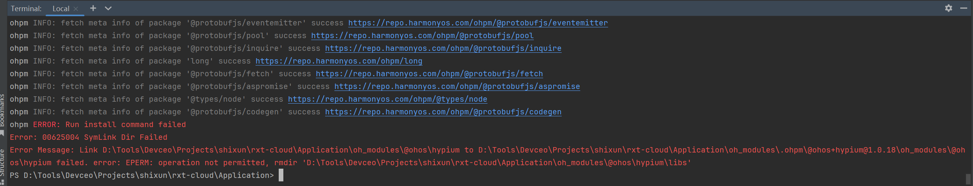This screenshot has width=973, height=186.
Task: Open the @protobufjs/fetch repository link
Action: click(429, 74)
